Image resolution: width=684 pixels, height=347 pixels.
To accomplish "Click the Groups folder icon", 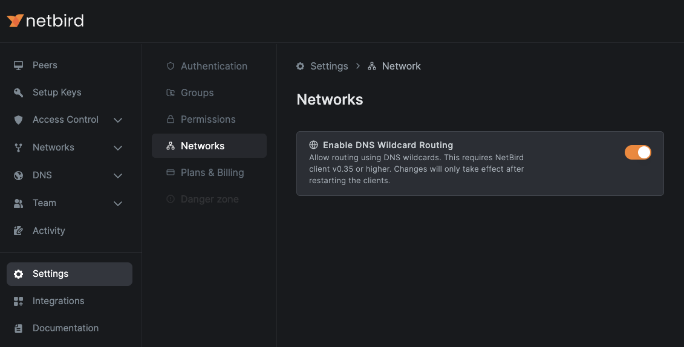I will [x=171, y=92].
